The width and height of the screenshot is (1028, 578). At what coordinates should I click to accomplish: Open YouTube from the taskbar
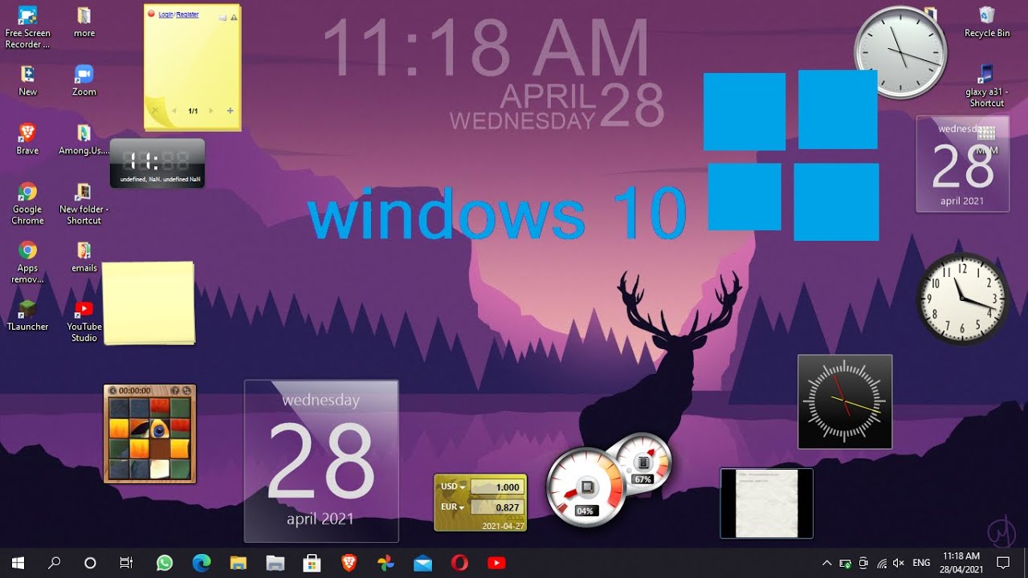coord(496,563)
